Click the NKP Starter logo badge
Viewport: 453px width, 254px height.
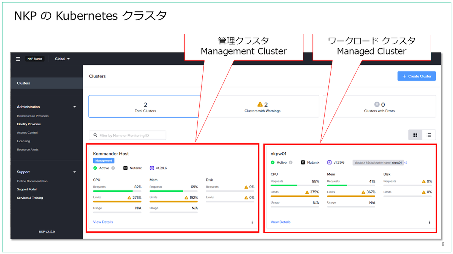(x=35, y=59)
